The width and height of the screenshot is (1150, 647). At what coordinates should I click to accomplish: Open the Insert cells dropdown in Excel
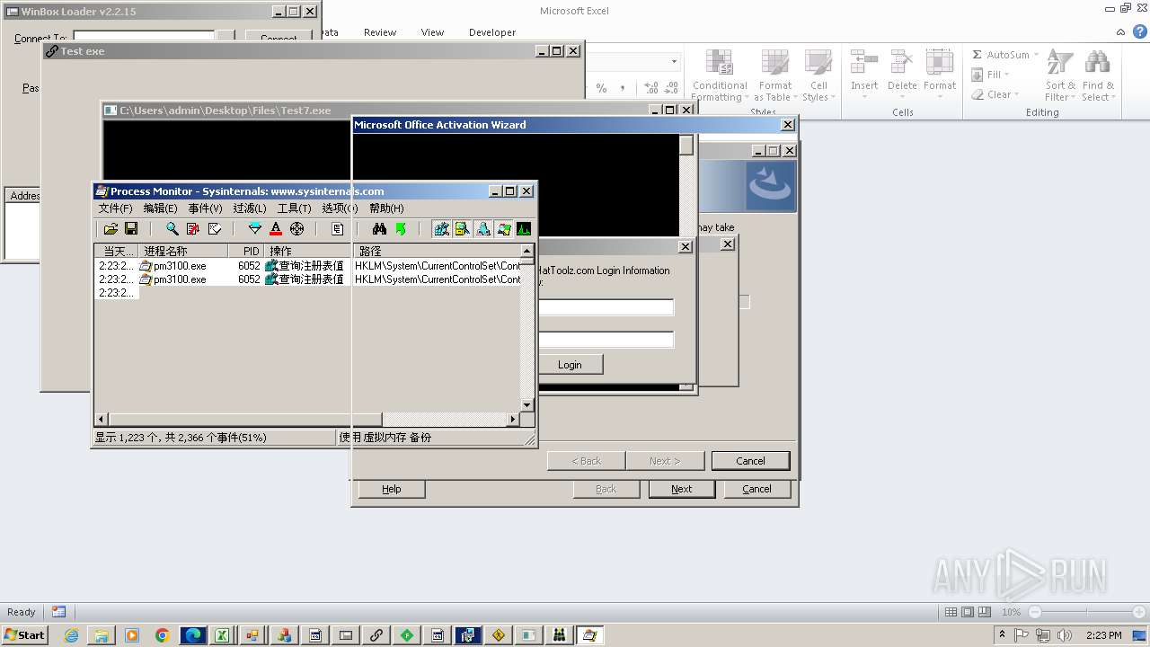[x=864, y=75]
